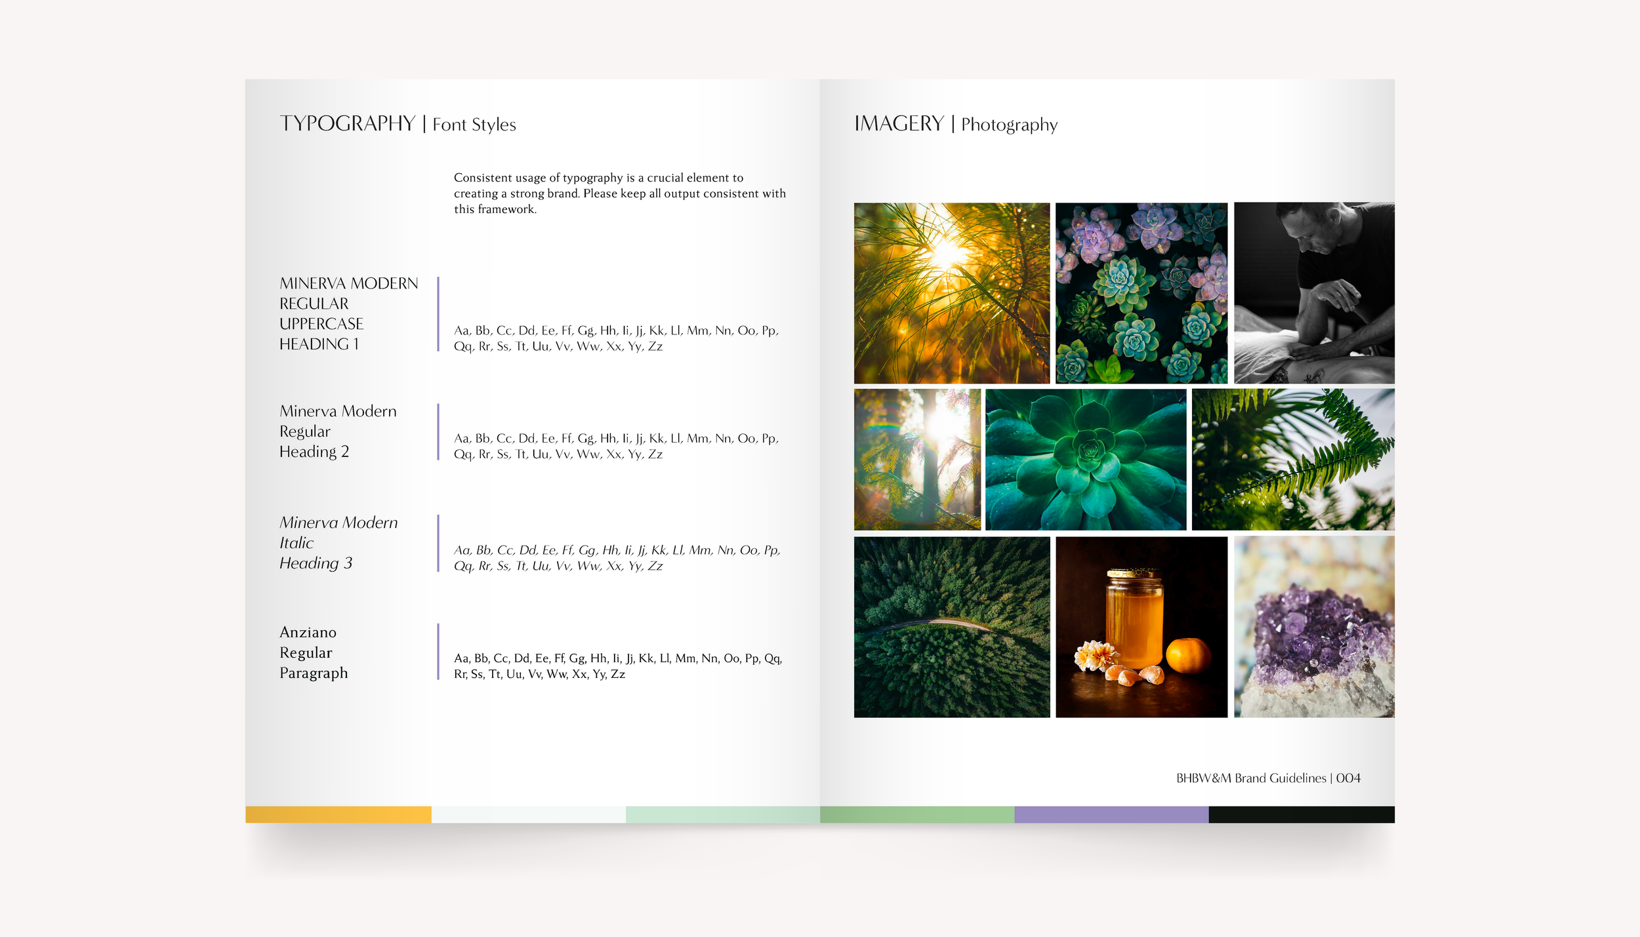Image resolution: width=1640 pixels, height=937 pixels.
Task: Click the TYPOGRAPHY | Font Styles heading
Action: click(x=398, y=124)
